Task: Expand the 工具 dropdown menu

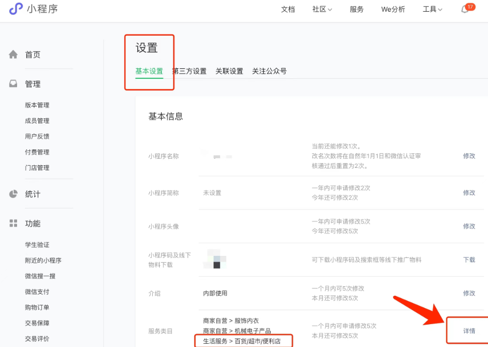Action: tap(432, 10)
